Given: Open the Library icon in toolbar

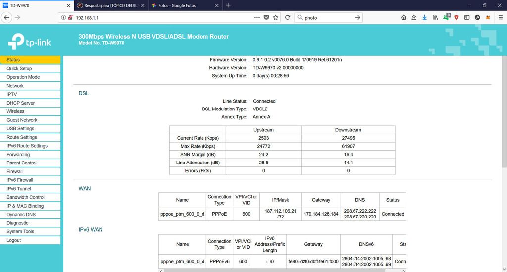Looking at the screenshot, I should [435, 17].
